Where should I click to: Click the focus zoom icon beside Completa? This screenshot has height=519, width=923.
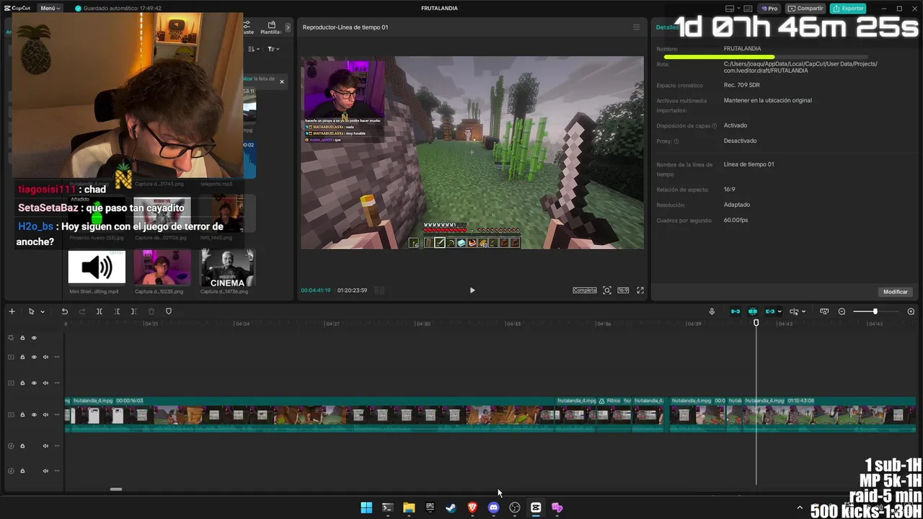607,290
